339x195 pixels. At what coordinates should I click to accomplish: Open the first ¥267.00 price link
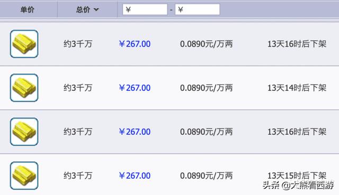pos(135,44)
